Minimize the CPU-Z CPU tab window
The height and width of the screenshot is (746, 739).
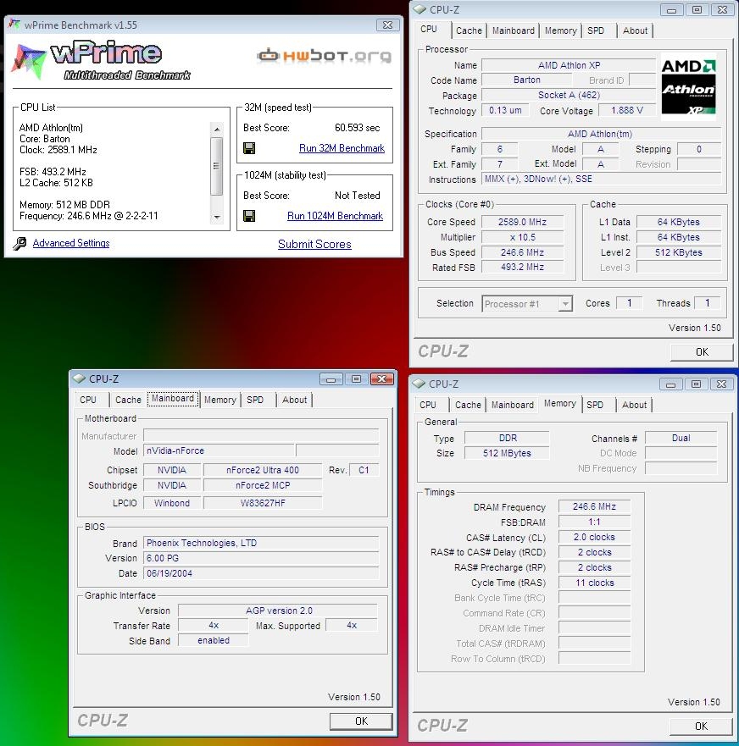pos(671,9)
